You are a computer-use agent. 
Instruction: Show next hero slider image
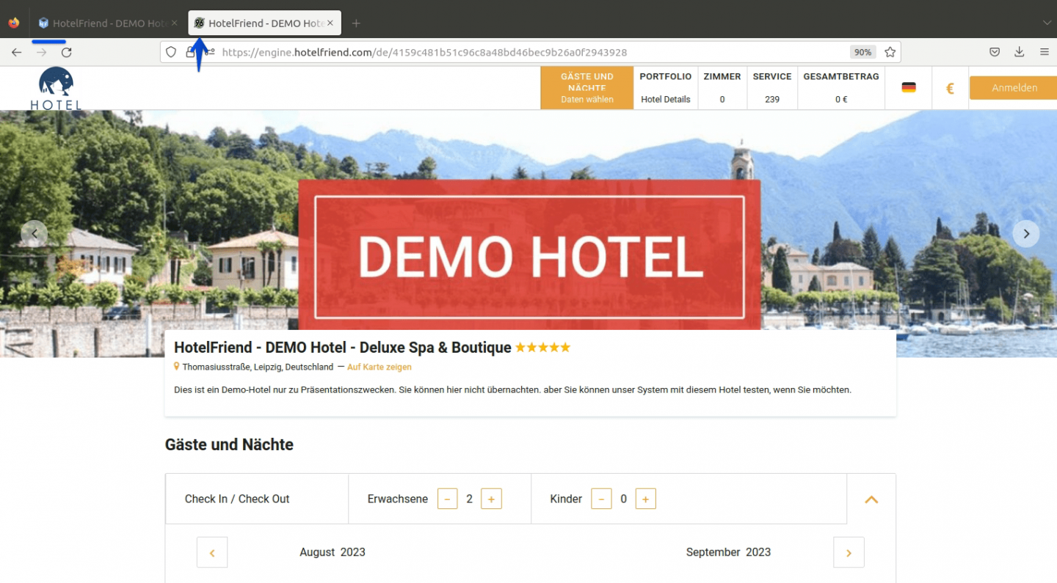pos(1026,234)
